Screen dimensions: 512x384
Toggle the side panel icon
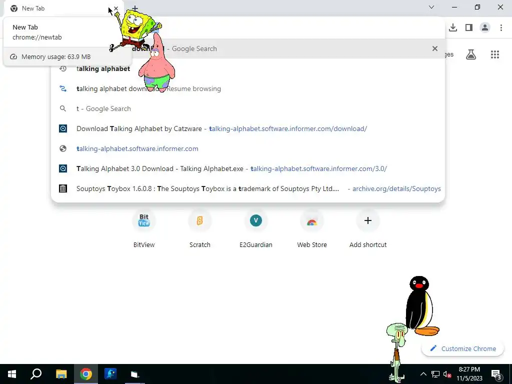click(x=469, y=27)
